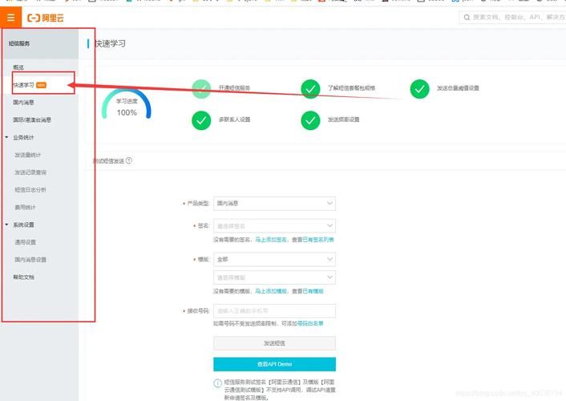This screenshot has width=566, height=401.
Task: Follow the 马上添加签名 link
Action: click(271, 240)
